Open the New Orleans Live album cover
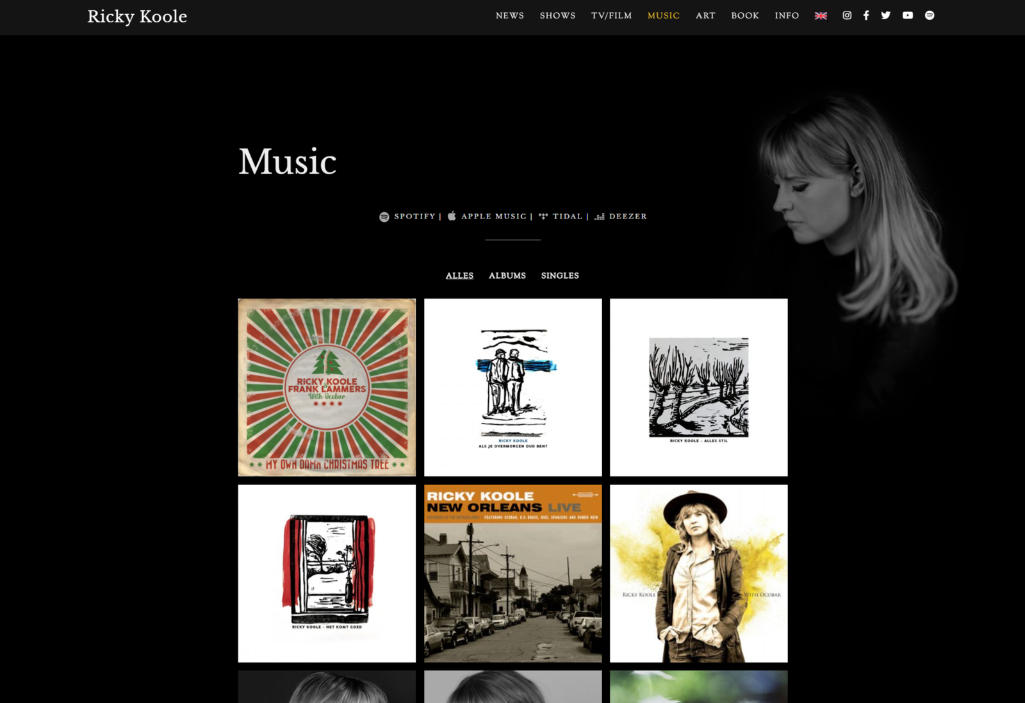1025x703 pixels. click(512, 573)
